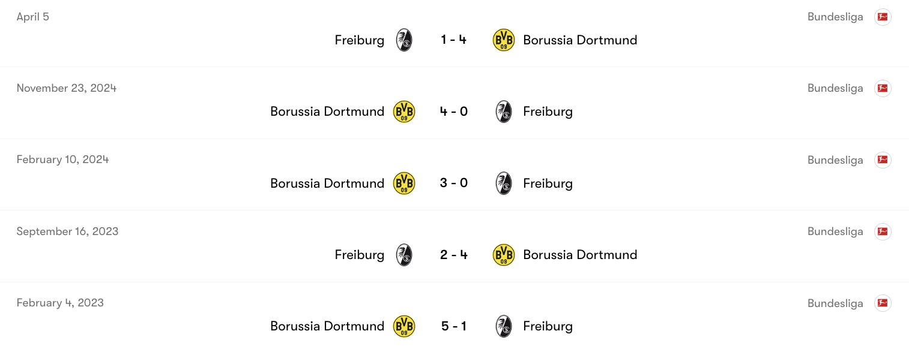Viewport: 909px width, 349px height.
Task: Click the Freiburg badge from September 16, 2023
Action: pyautogui.click(x=404, y=255)
